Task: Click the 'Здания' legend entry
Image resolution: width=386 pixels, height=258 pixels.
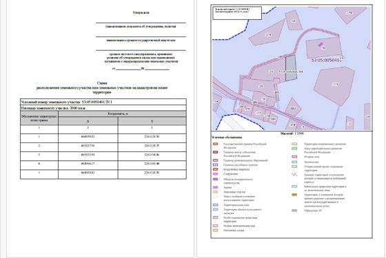Action: click(227, 187)
